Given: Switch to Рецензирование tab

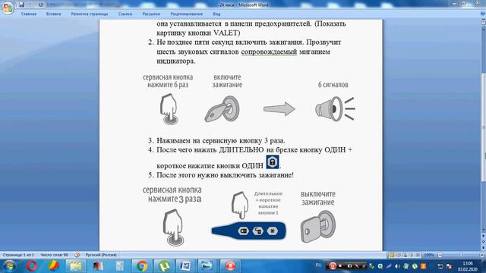Looking at the screenshot, I should (187, 14).
